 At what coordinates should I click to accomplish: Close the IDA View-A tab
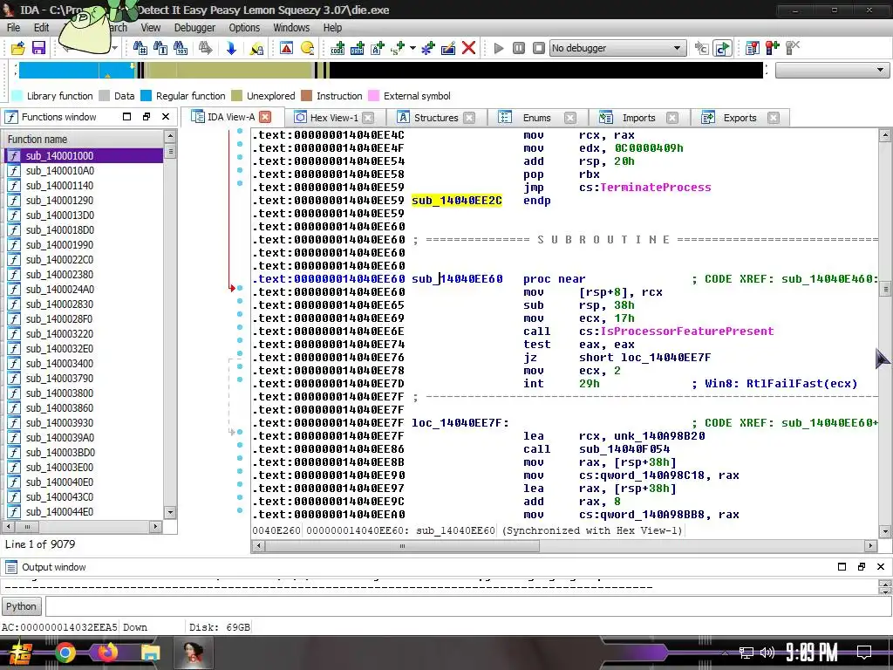coord(265,117)
